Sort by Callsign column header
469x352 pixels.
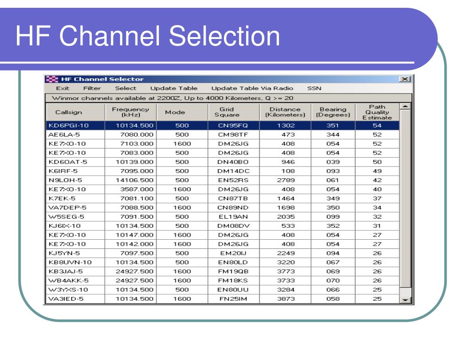point(76,112)
